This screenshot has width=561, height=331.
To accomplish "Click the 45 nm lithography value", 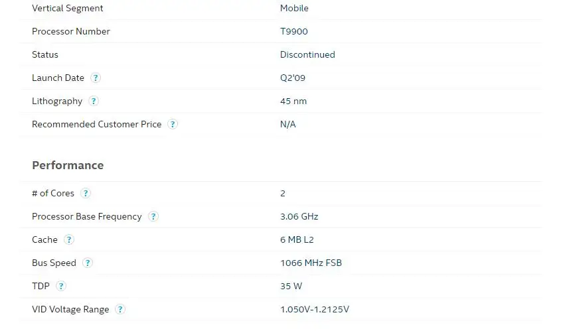I will [x=293, y=101].
